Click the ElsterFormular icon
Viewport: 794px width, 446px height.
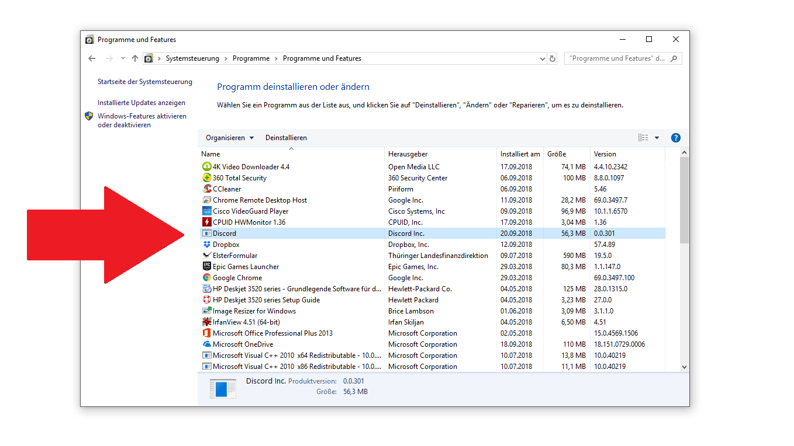pyautogui.click(x=206, y=256)
